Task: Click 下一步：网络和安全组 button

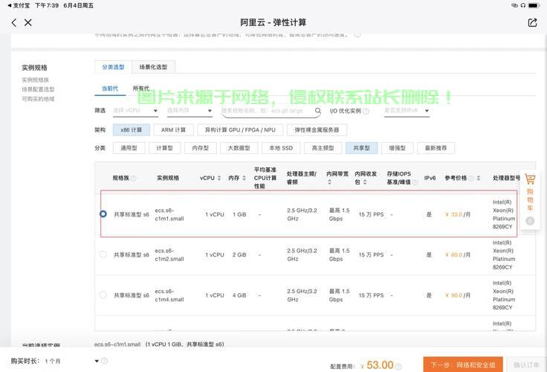Action: (464, 365)
